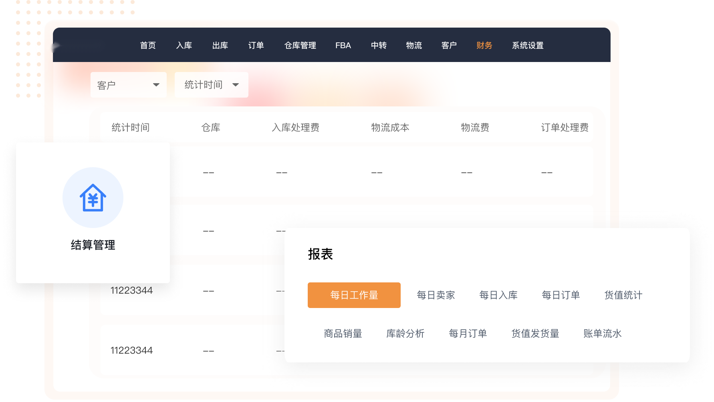The image size is (714, 402).
Task: View the 账单流水 report
Action: coord(602,334)
